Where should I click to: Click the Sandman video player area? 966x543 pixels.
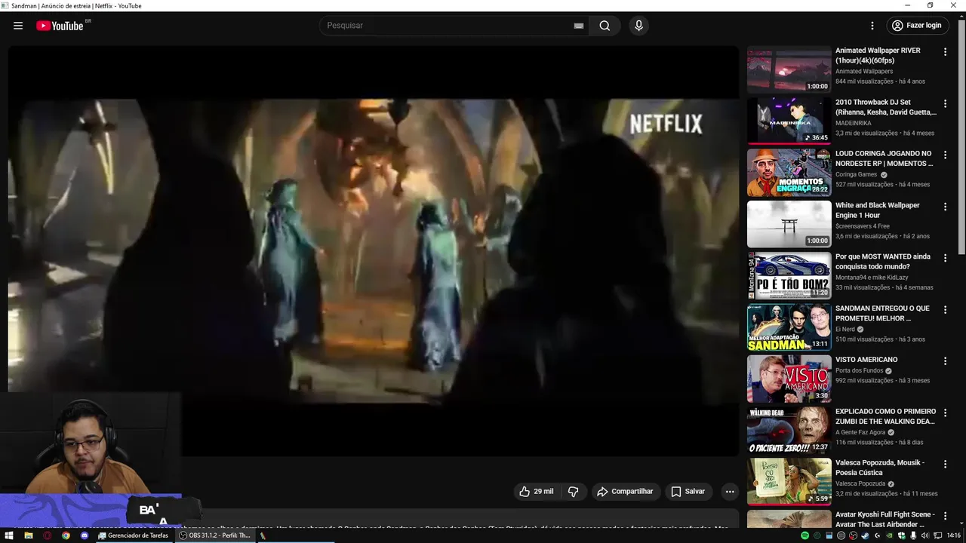pyautogui.click(x=374, y=250)
